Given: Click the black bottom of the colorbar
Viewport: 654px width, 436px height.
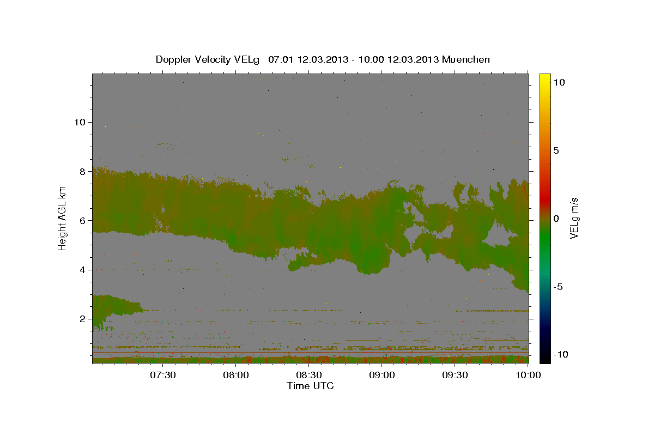Looking at the screenshot, I should click(544, 357).
